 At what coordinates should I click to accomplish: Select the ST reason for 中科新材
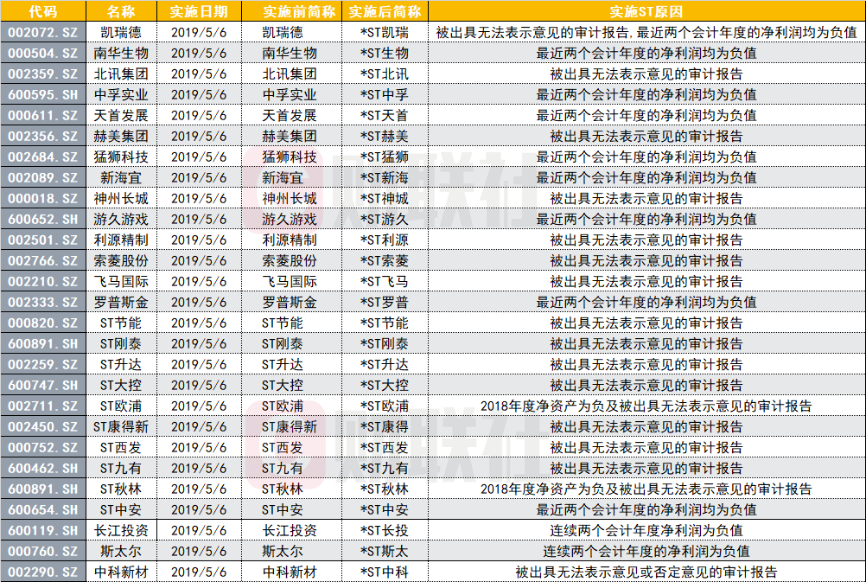(x=646, y=572)
